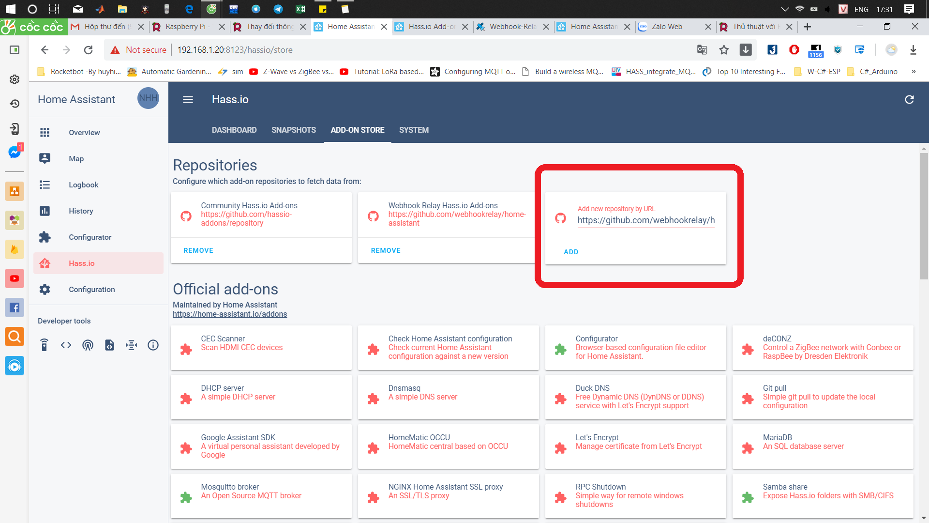
Task: Open a new browser tab
Action: coord(807,27)
